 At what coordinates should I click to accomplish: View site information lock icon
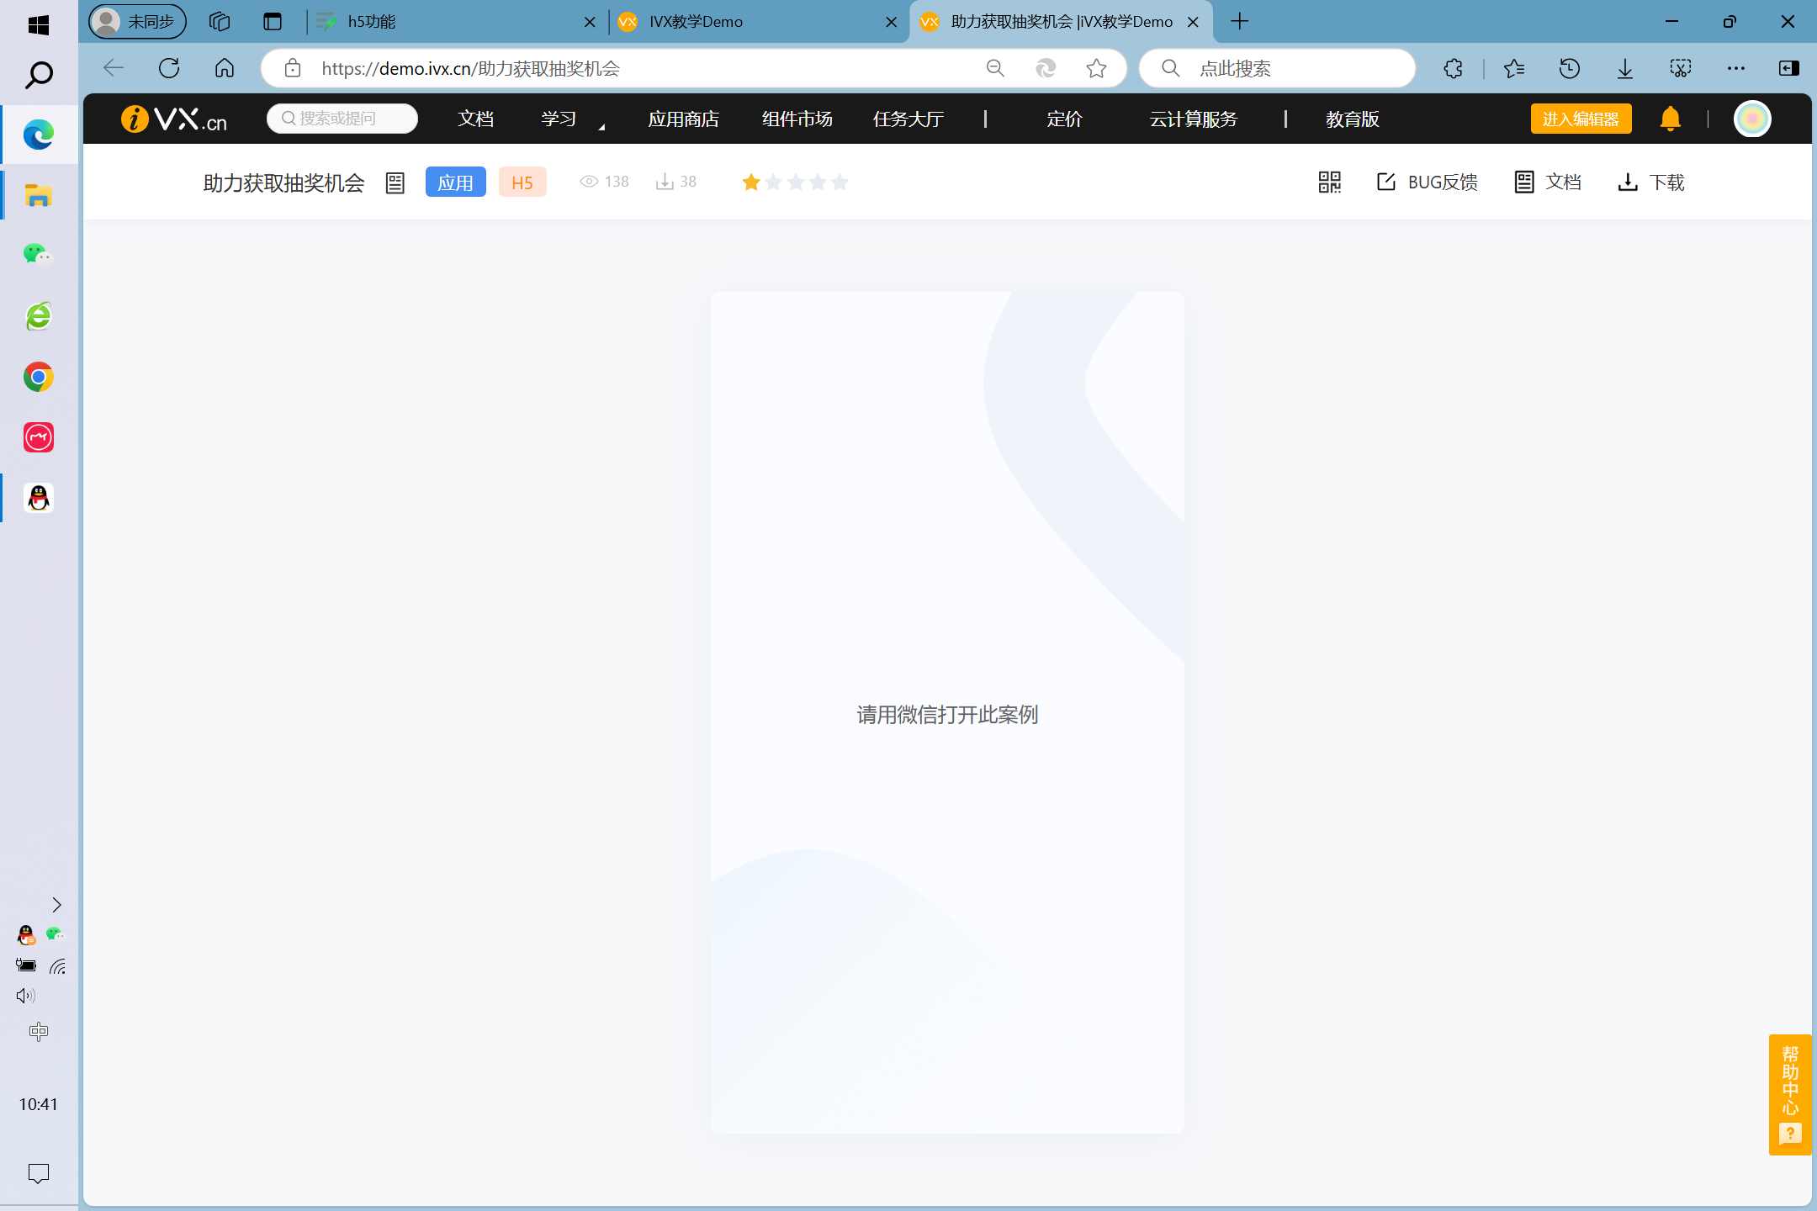click(292, 68)
